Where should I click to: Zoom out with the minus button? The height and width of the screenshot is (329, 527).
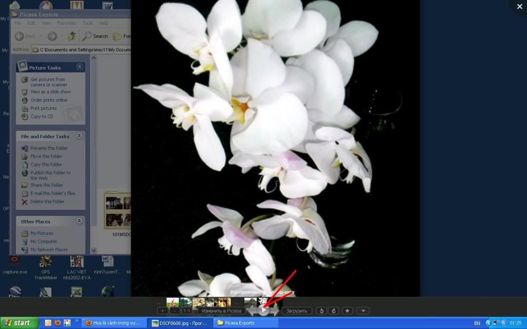(174, 311)
